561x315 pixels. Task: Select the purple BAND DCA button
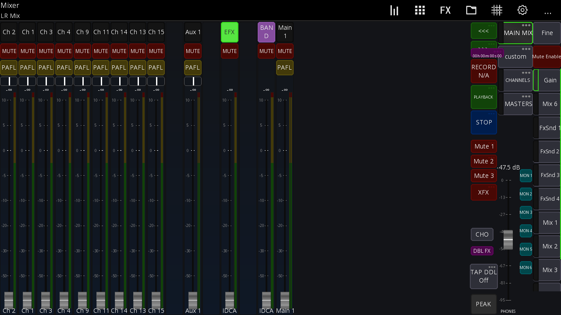pyautogui.click(x=266, y=32)
